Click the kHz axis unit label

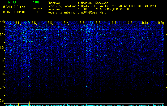point(2,21)
